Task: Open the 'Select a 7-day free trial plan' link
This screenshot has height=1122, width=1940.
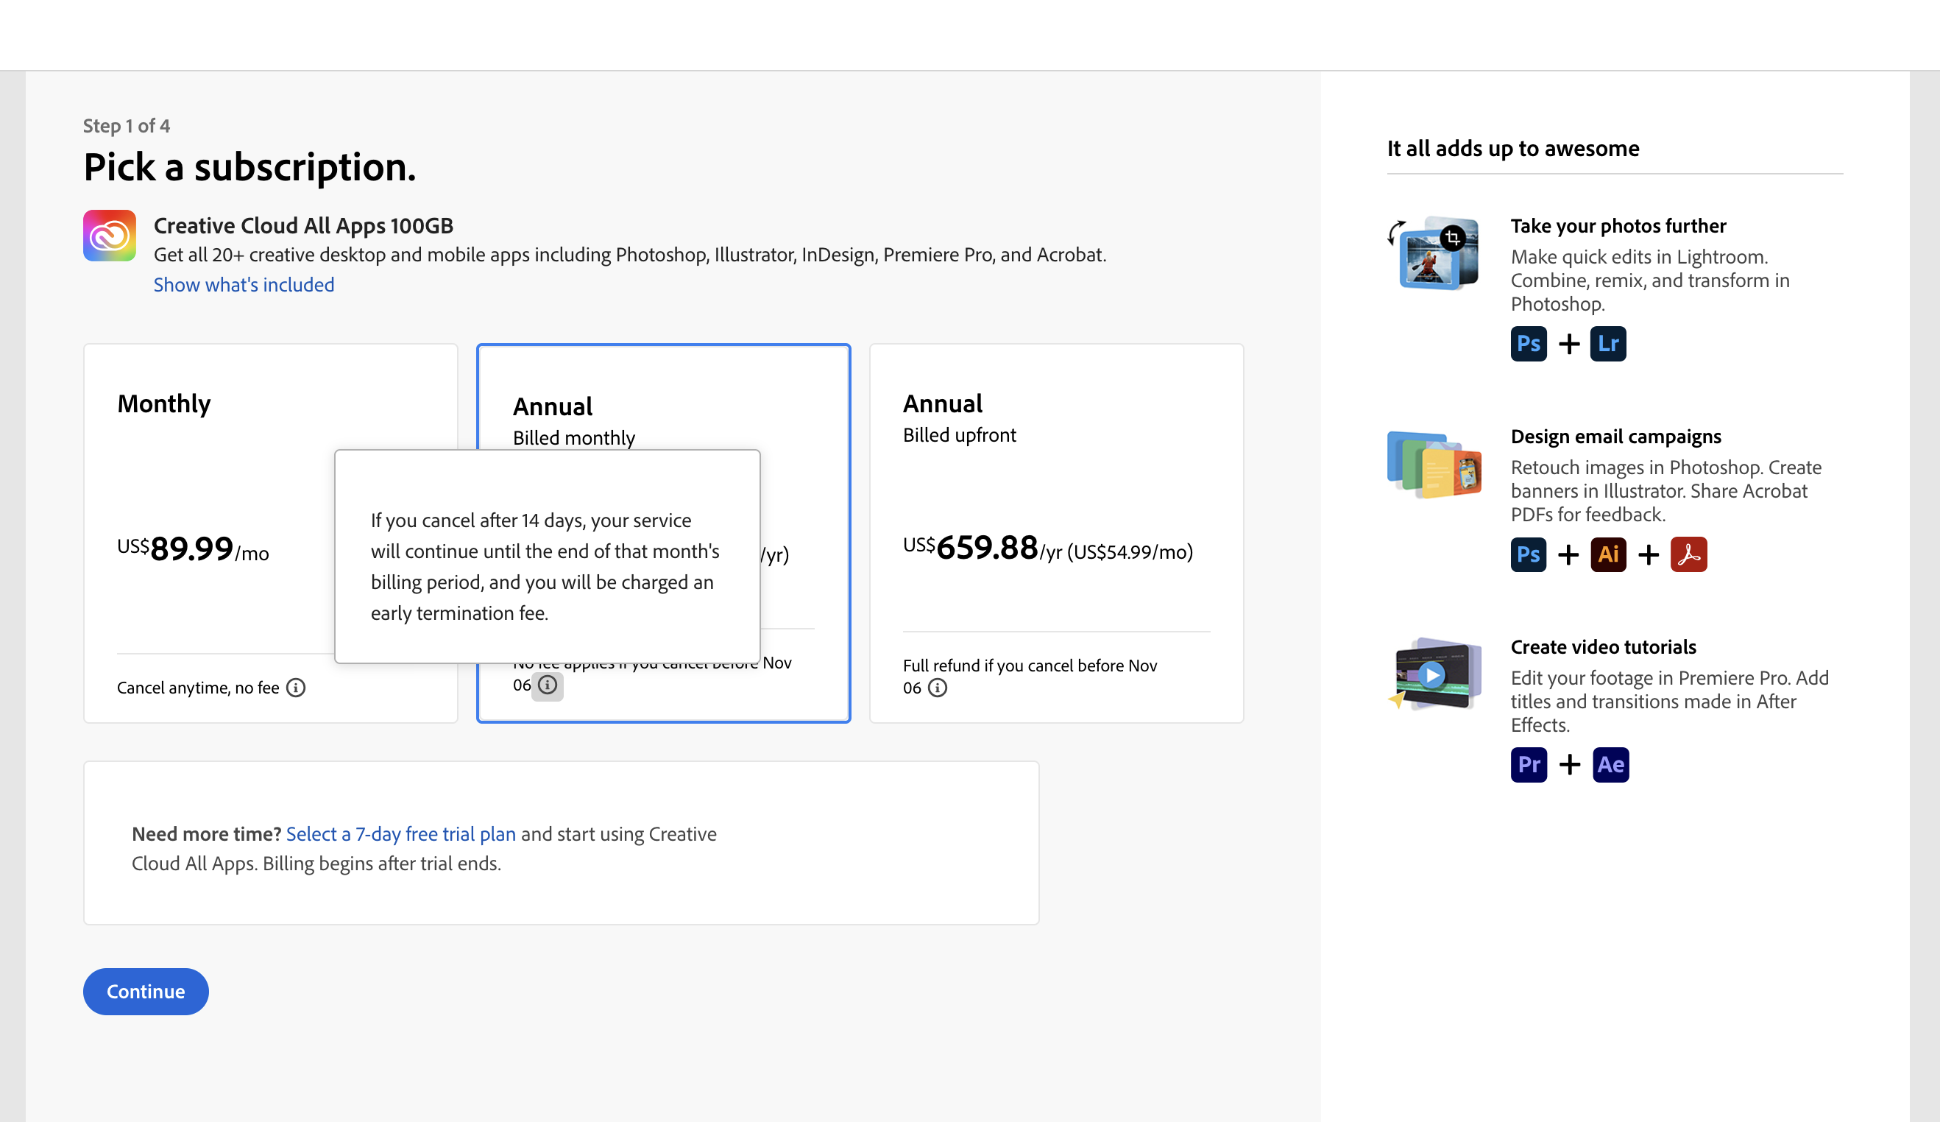Action: coord(400,834)
